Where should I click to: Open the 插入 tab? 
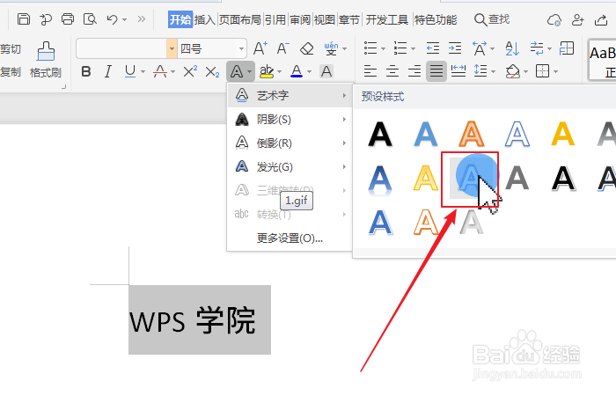point(205,19)
